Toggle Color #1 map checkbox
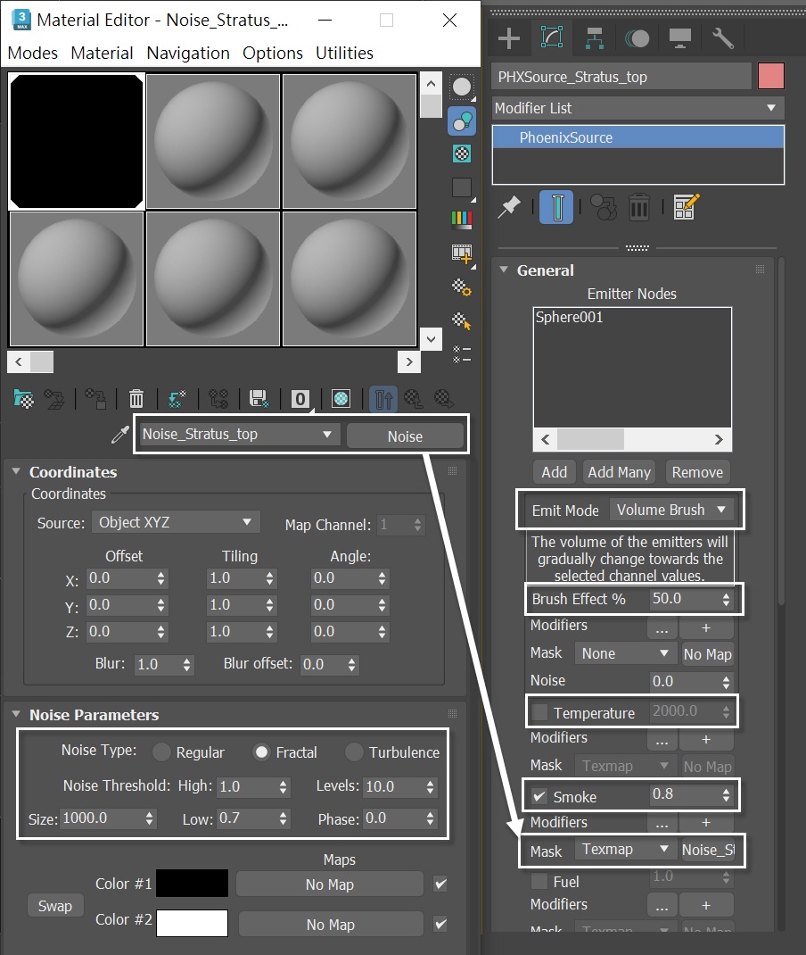This screenshot has width=806, height=955. pyautogui.click(x=440, y=884)
